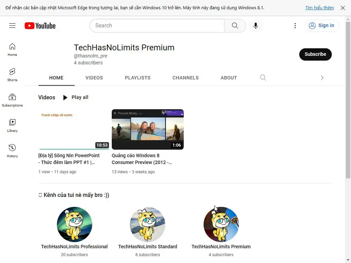This screenshot has height=263, width=351.
Task: Click the Search input field
Action: [157, 25]
